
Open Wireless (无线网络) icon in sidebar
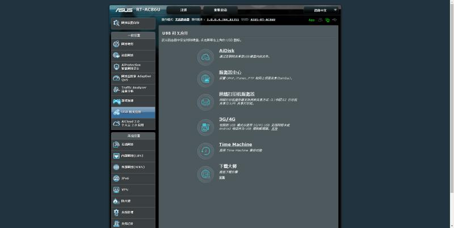tap(116, 145)
